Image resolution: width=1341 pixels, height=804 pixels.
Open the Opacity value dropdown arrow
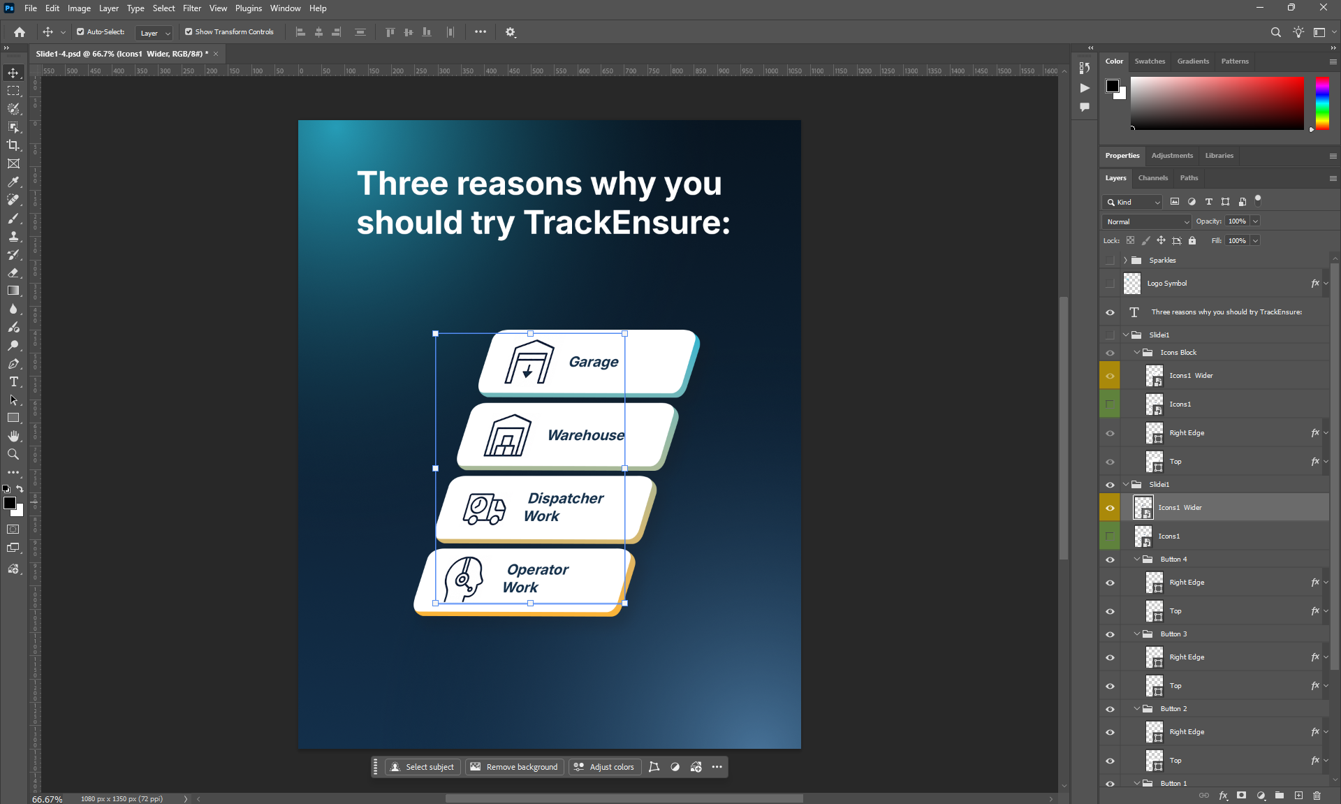(1255, 221)
